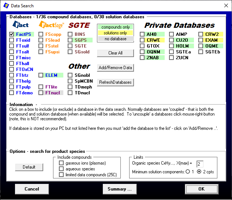
Task: Check the Al40 private database
Action: pos(142,34)
